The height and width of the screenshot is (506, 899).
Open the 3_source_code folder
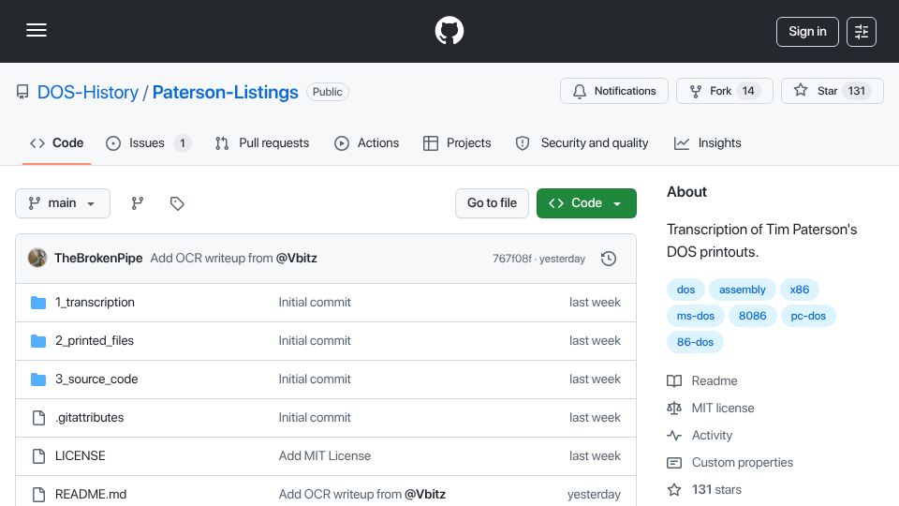point(96,379)
